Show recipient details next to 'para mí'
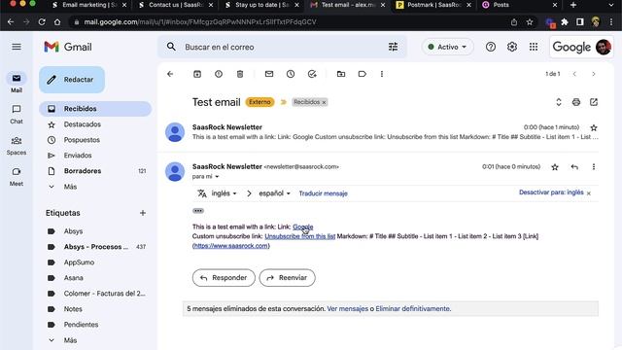Viewport: 622px width, 350px height. tap(217, 177)
